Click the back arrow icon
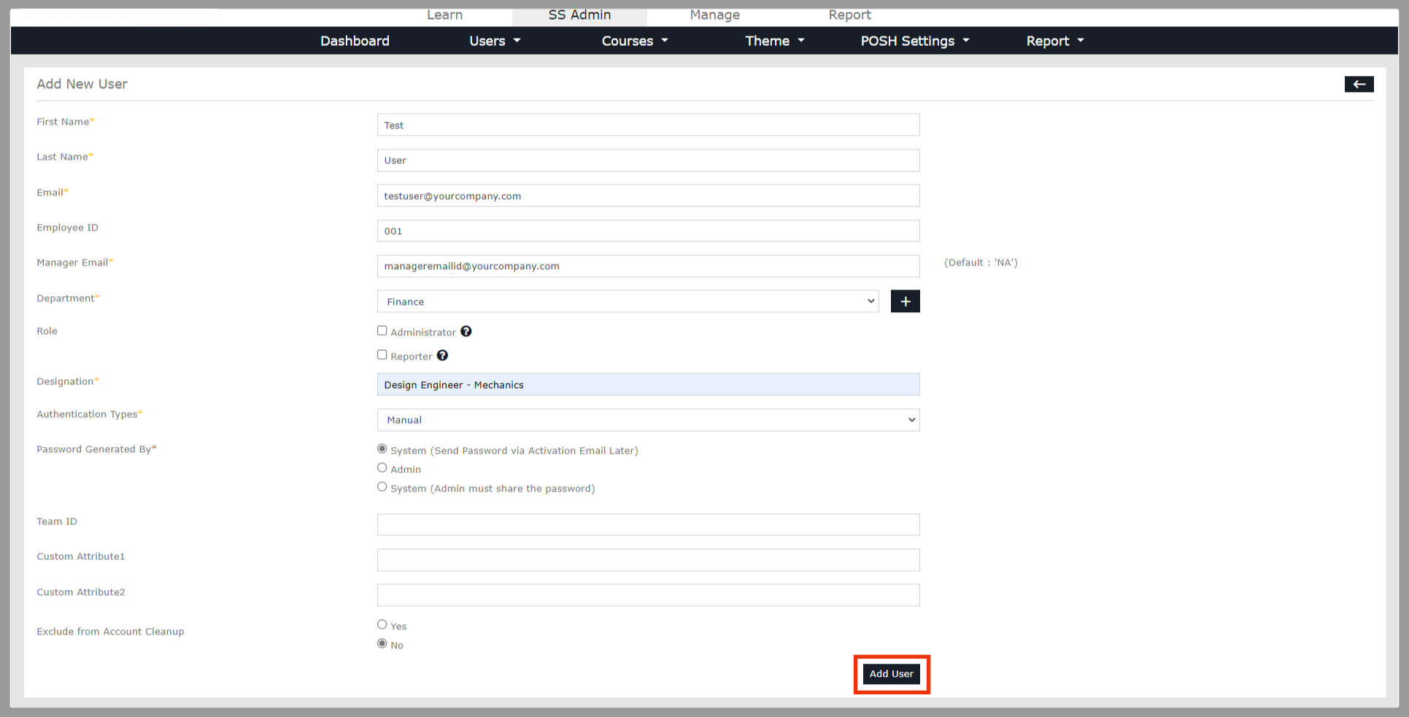 click(1358, 85)
